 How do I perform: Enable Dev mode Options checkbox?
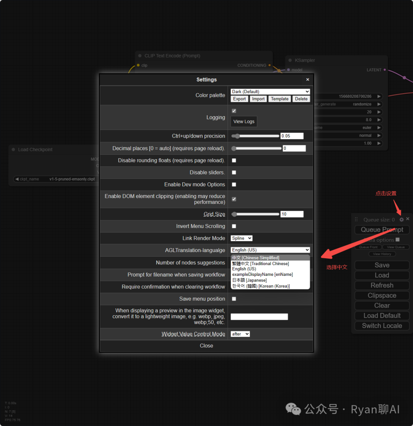pos(234,185)
